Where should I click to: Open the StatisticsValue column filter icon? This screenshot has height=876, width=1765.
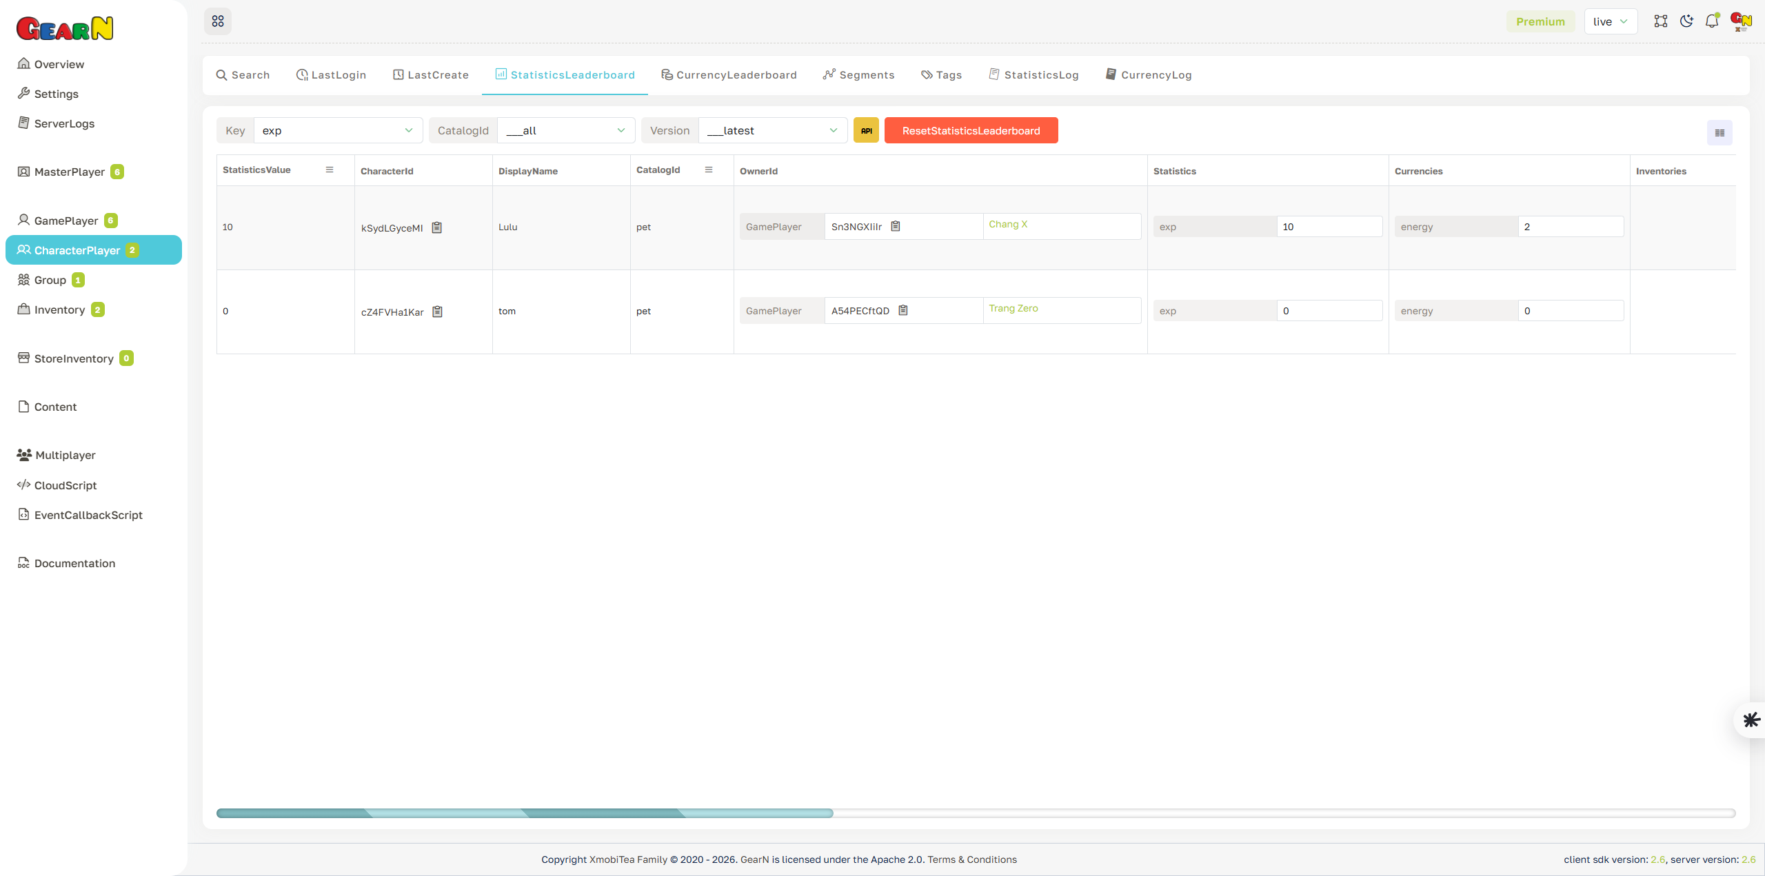[x=330, y=170]
